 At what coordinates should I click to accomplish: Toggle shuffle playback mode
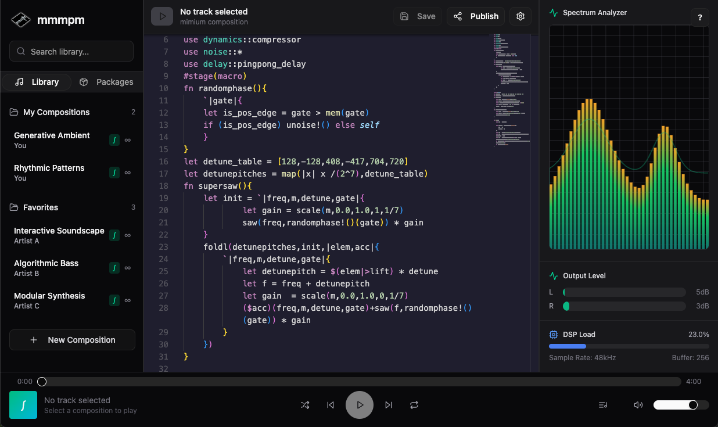(x=305, y=405)
